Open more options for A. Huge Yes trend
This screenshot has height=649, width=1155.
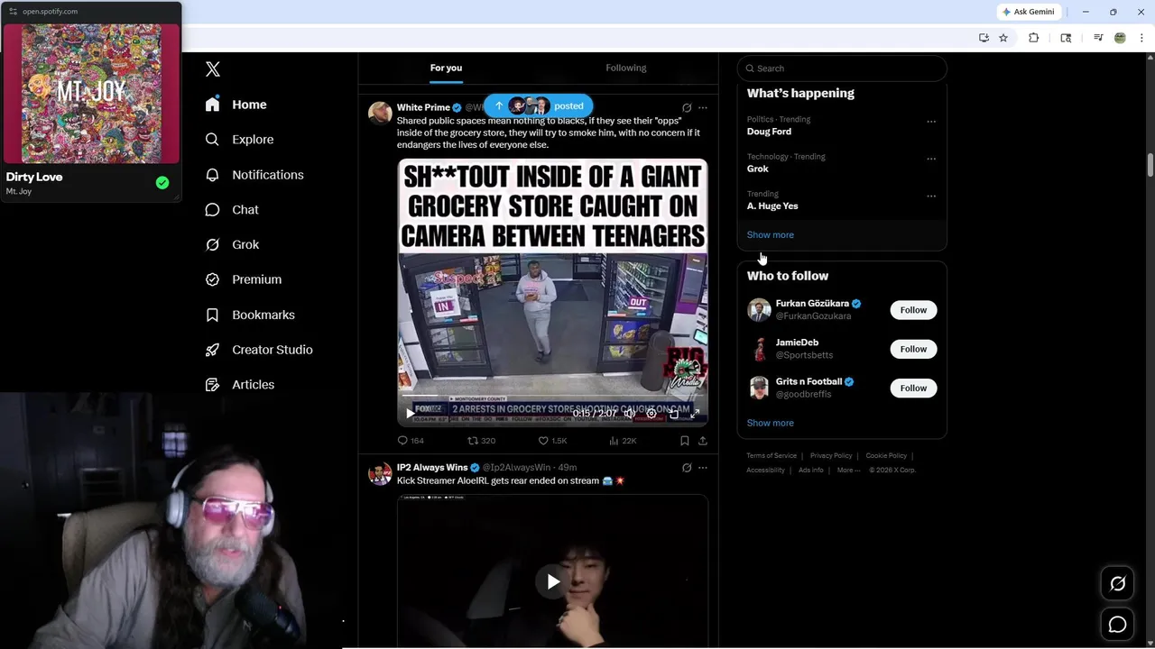point(931,196)
